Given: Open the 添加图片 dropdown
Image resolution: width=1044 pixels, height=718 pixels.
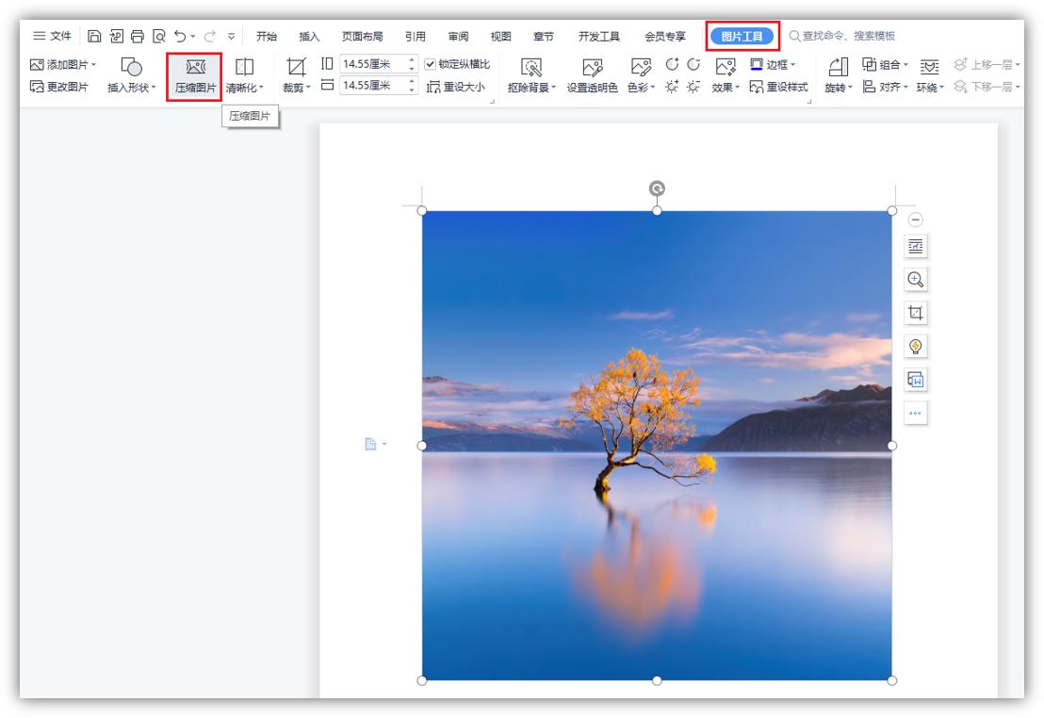Looking at the screenshot, I should pos(63,65).
